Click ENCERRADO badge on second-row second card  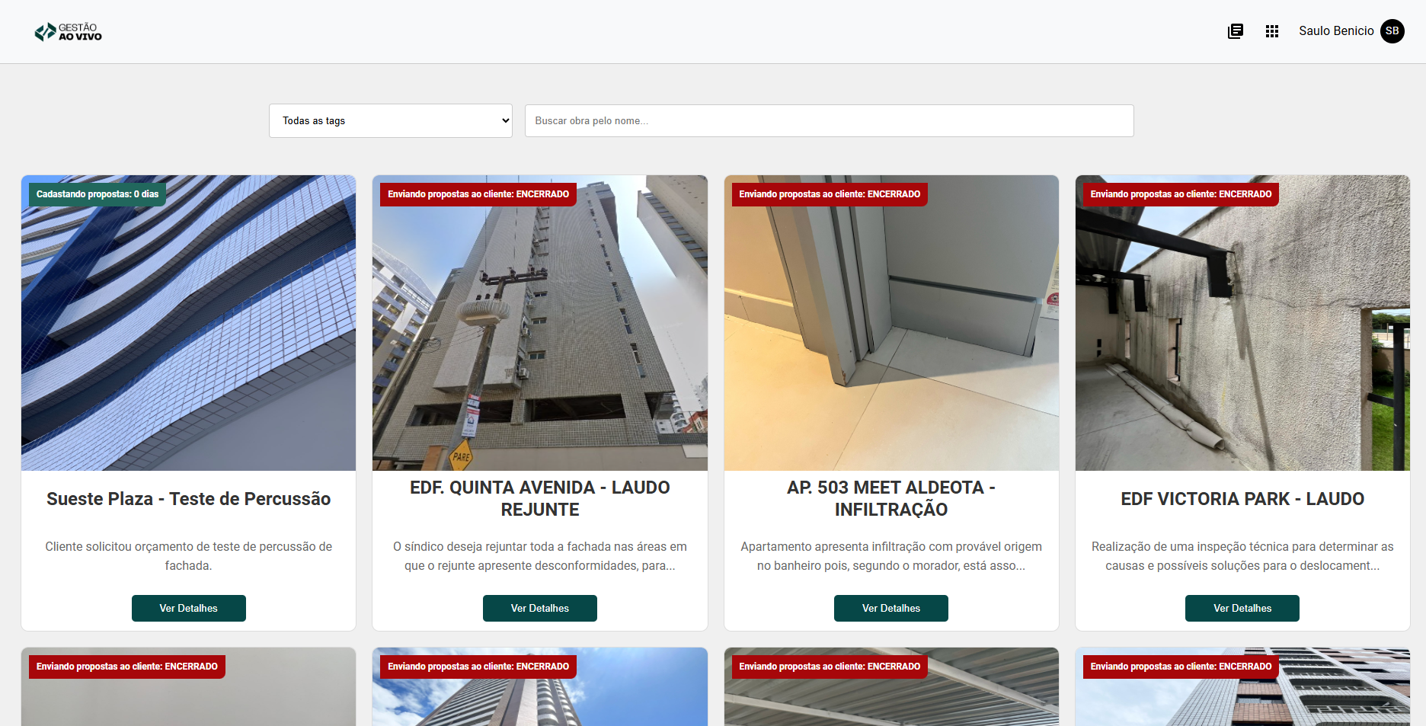coord(478,667)
